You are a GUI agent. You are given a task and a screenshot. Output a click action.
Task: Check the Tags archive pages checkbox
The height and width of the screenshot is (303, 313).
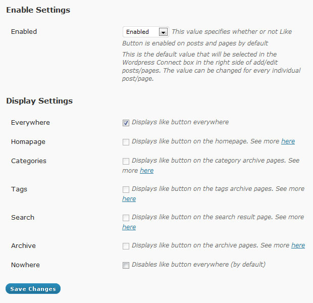[126, 189]
